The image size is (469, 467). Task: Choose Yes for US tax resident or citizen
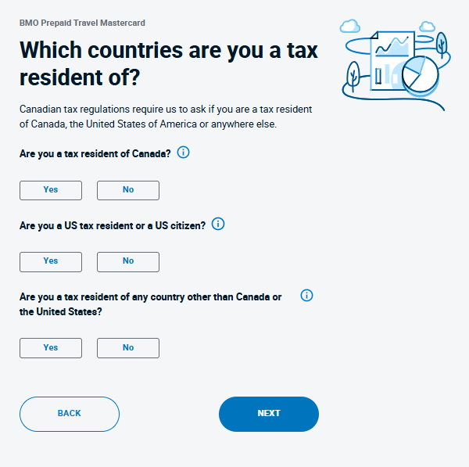[x=51, y=261]
